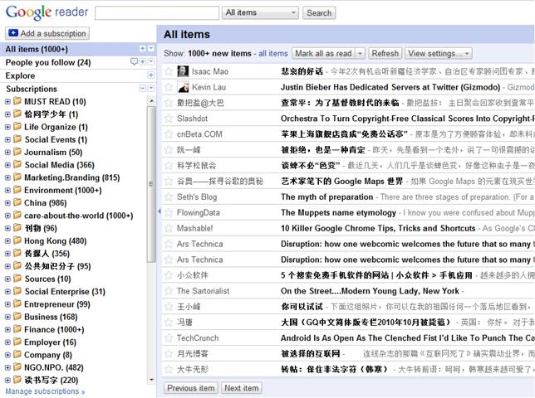Open the Marketing.Branding folder icon
Image resolution: width=535 pixels, height=398 pixels.
[17, 177]
